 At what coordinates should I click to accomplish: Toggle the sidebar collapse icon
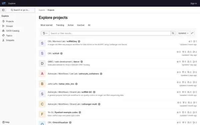point(3,10)
